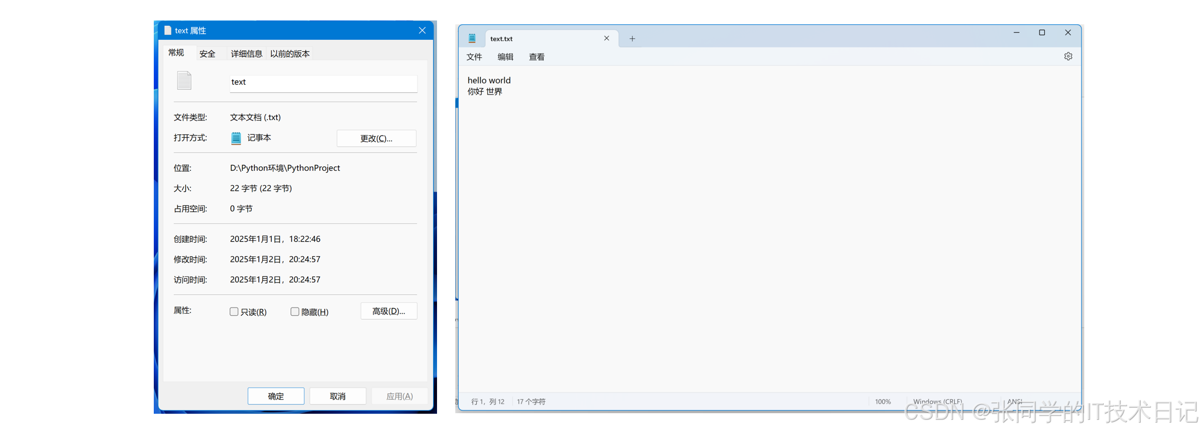This screenshot has height=432, width=1201.
Task: Click the 17 个字符 count in status bar
Action: (x=531, y=402)
